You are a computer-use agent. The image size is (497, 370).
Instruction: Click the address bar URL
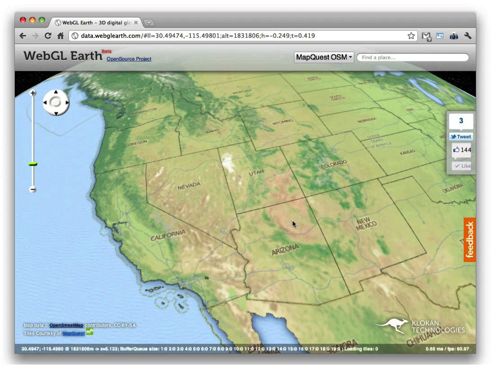198,36
